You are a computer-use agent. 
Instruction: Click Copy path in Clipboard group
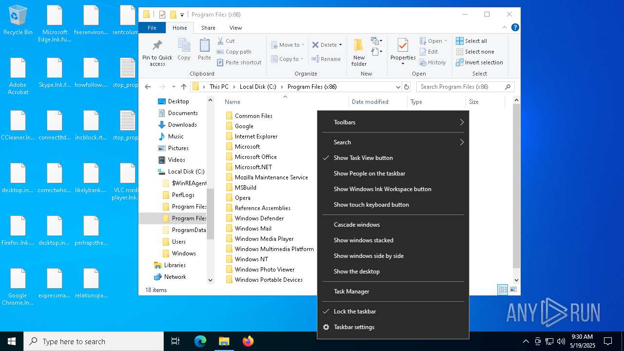coord(234,52)
